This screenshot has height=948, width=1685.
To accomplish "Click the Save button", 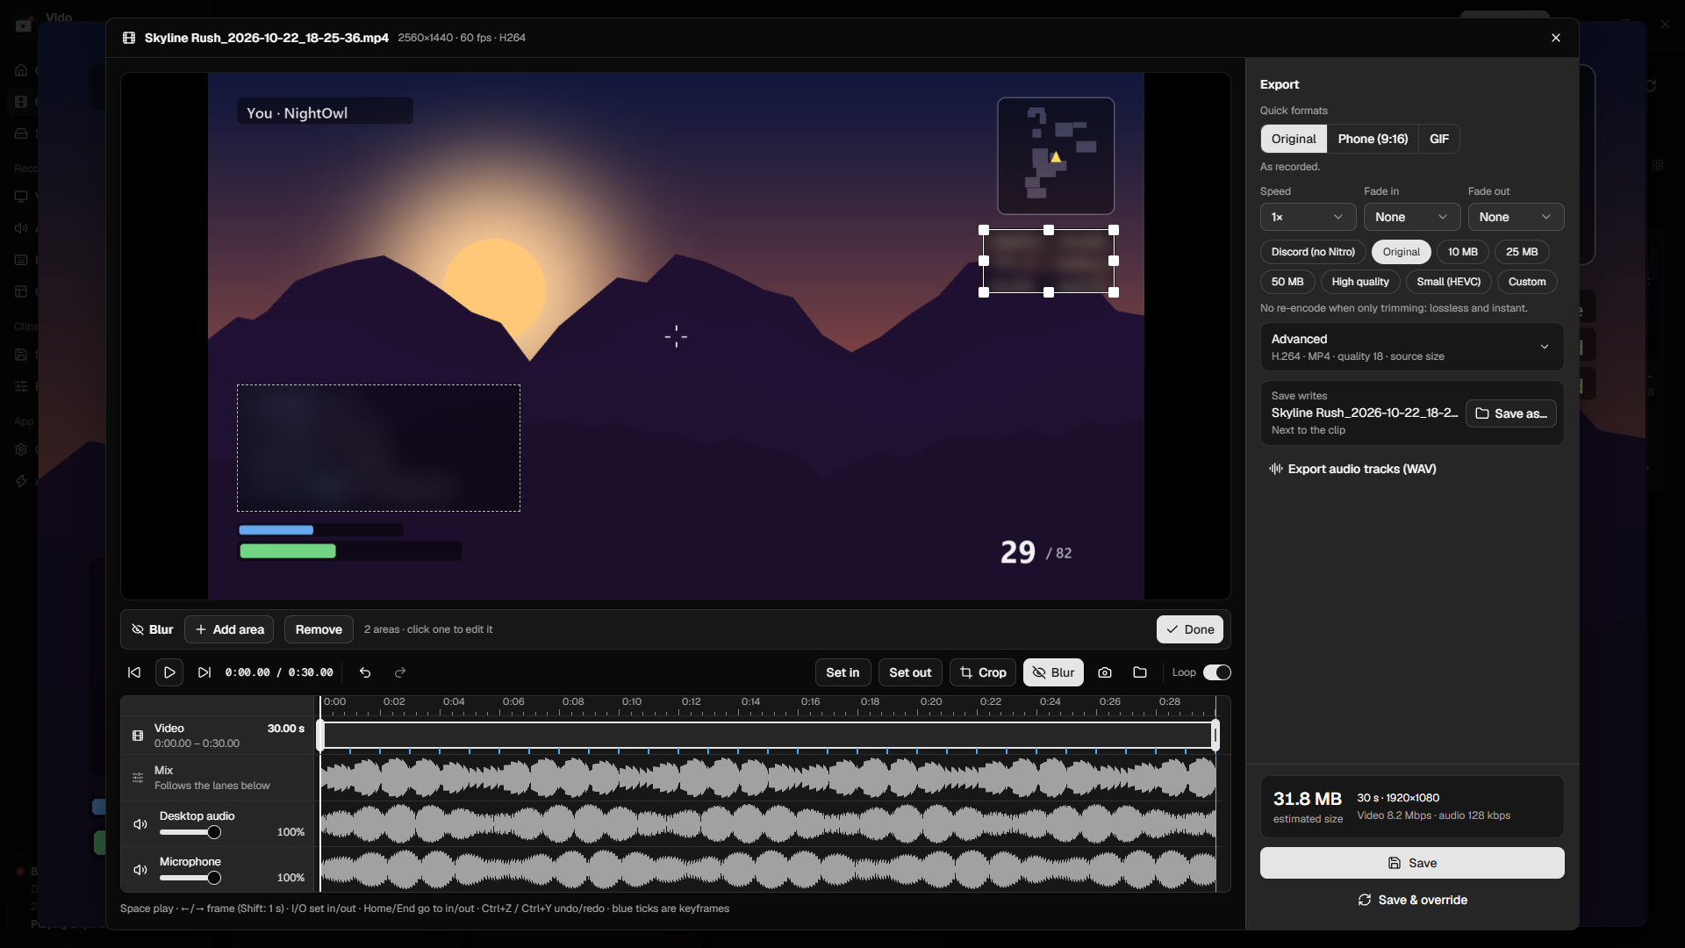I will pyautogui.click(x=1412, y=863).
